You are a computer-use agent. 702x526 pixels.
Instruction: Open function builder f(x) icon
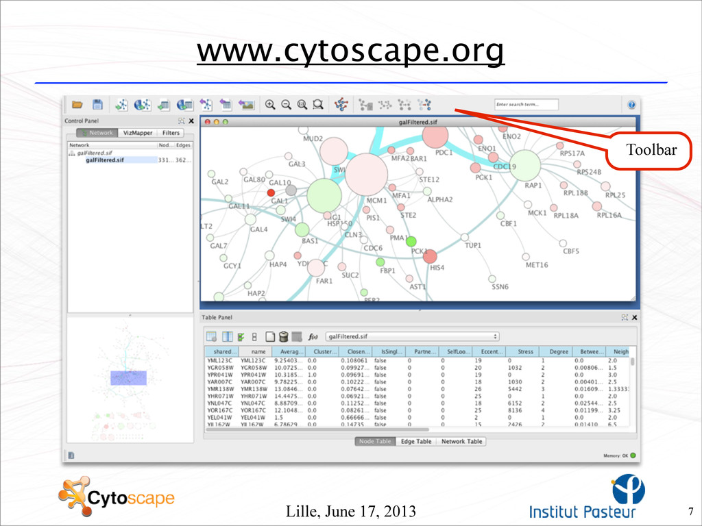pyautogui.click(x=313, y=336)
